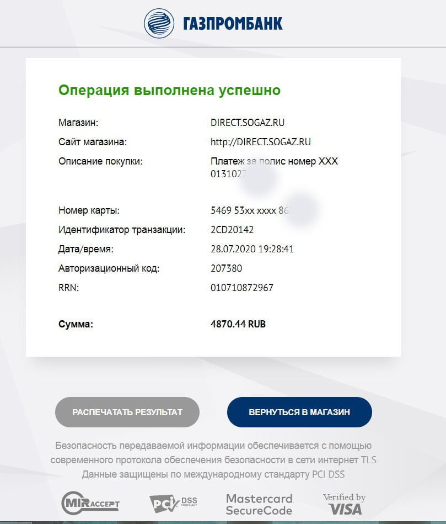Click the Магазин: label

[x=78, y=123]
